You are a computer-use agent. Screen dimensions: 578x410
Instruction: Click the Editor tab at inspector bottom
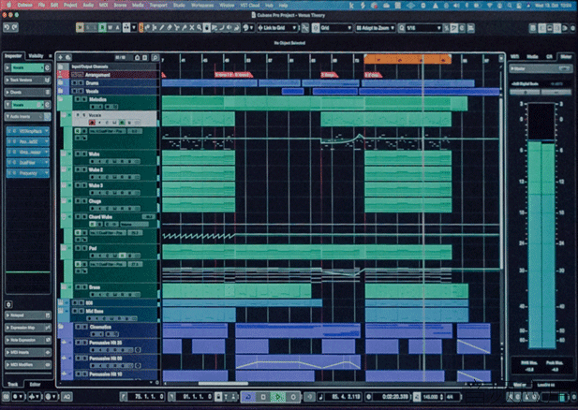[35, 384]
